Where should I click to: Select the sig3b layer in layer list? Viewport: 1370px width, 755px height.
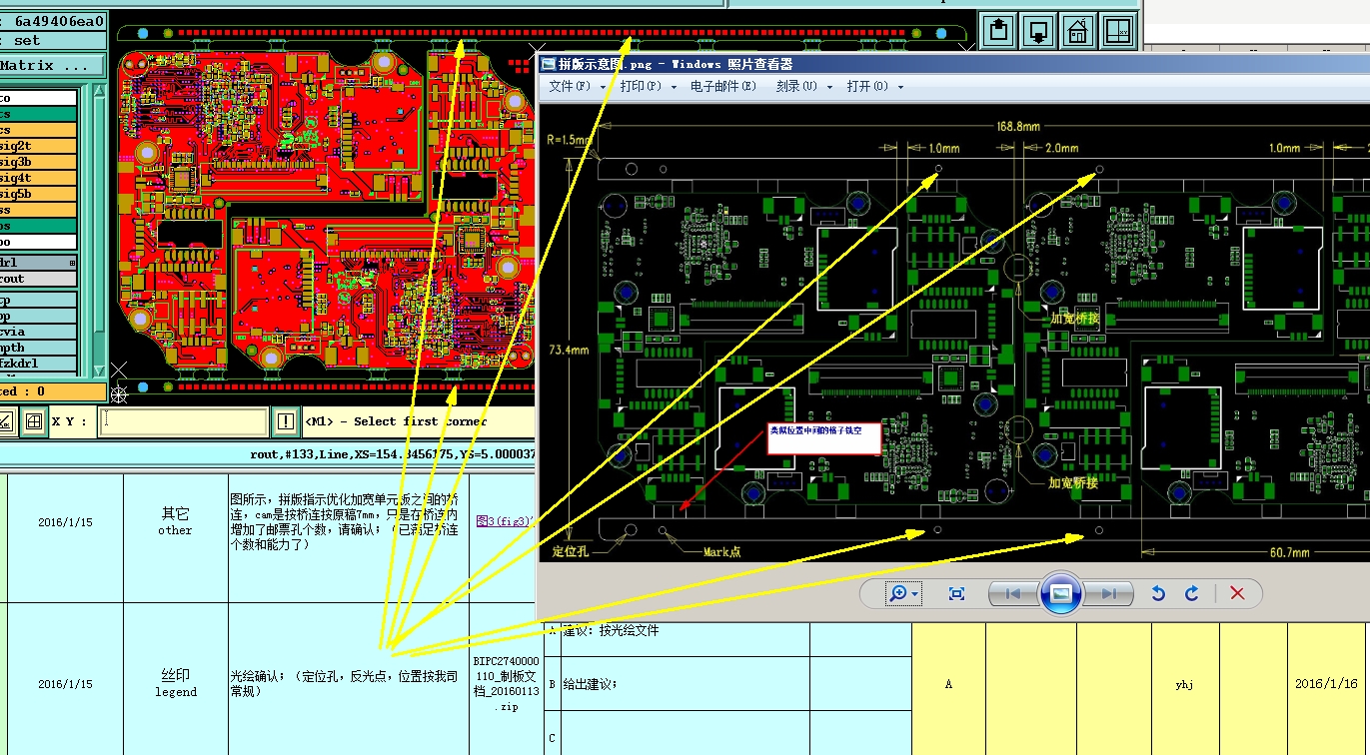[x=38, y=162]
